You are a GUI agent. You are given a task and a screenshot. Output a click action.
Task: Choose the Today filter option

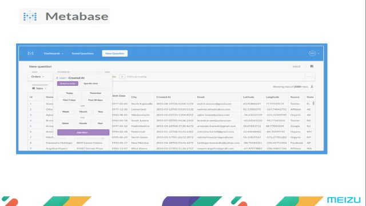point(69,93)
